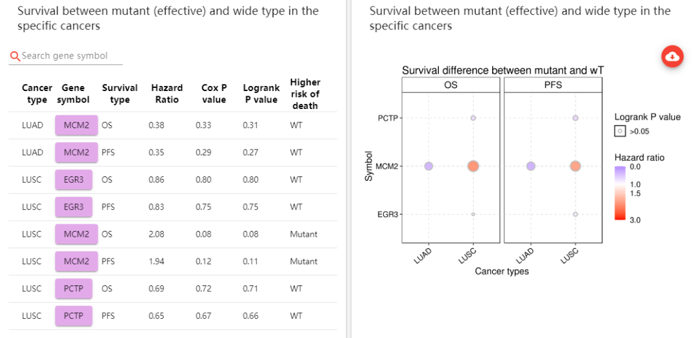Screen dimensions: 693x338
Task: Click the tiny EGR3 LUSC dot in the PFS panel
Action: [575, 214]
